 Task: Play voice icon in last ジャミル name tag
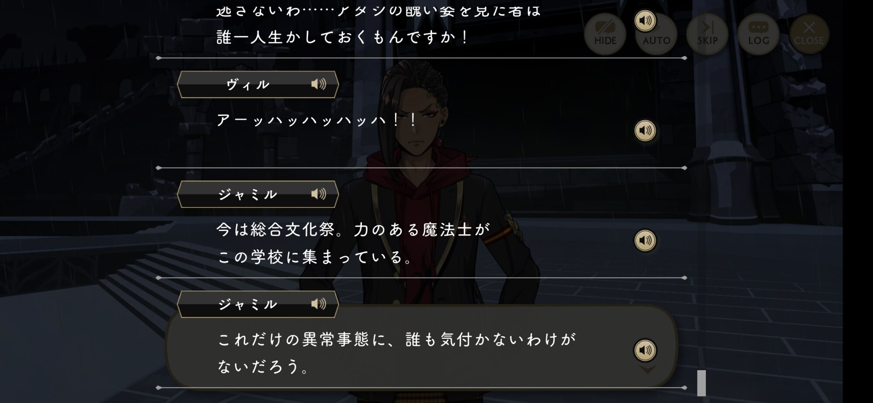coord(319,304)
